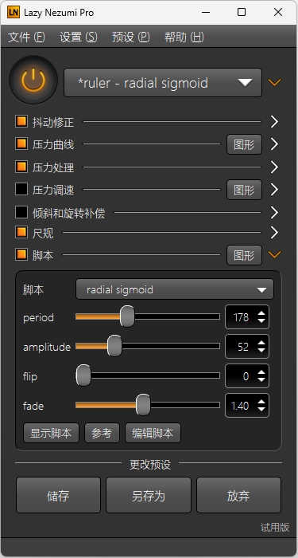Click the amplitude slider handle
This screenshot has width=298, height=558.
click(x=114, y=345)
